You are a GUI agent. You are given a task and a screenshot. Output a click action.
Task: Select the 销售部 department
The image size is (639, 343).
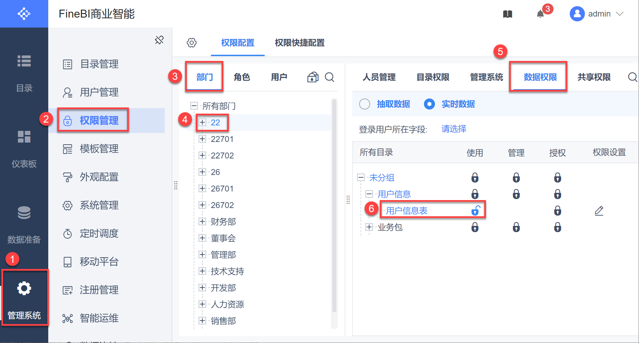click(223, 321)
